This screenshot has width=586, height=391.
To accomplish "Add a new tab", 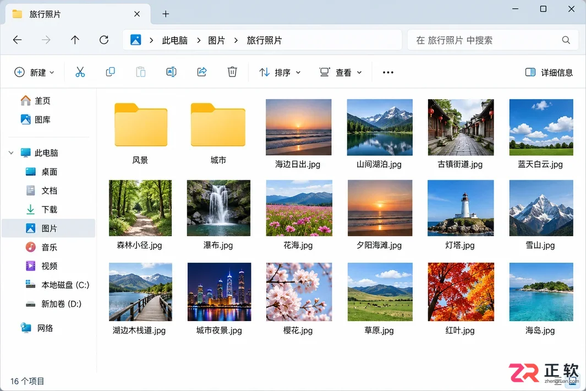I will pyautogui.click(x=166, y=14).
